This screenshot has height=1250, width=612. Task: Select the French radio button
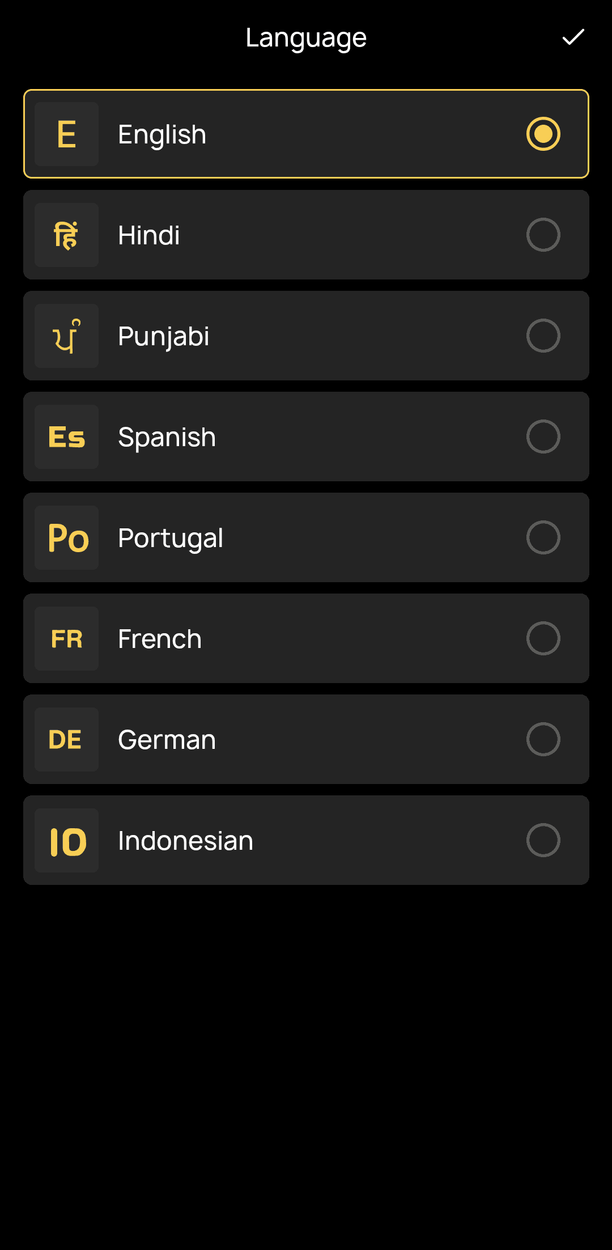pyautogui.click(x=543, y=638)
